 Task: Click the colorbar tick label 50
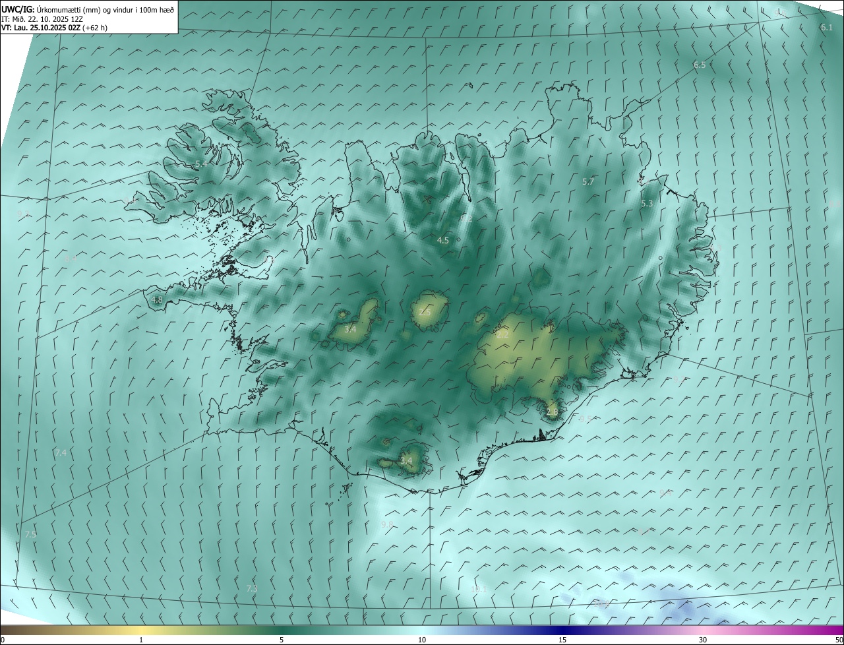click(x=839, y=640)
